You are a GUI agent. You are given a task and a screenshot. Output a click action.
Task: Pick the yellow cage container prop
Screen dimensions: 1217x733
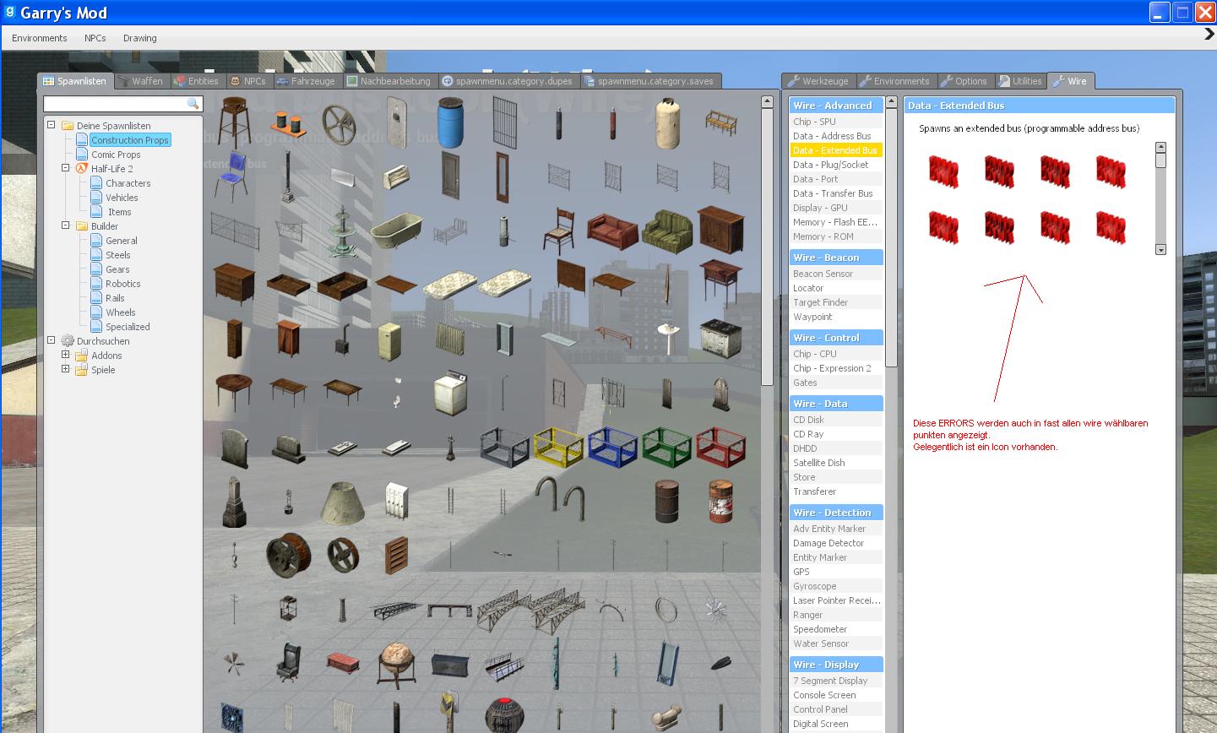point(557,447)
